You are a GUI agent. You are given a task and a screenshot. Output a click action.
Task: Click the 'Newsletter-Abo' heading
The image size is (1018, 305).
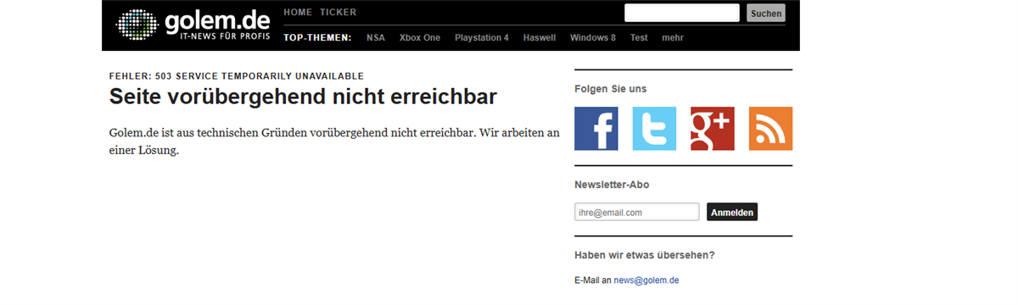[612, 185]
